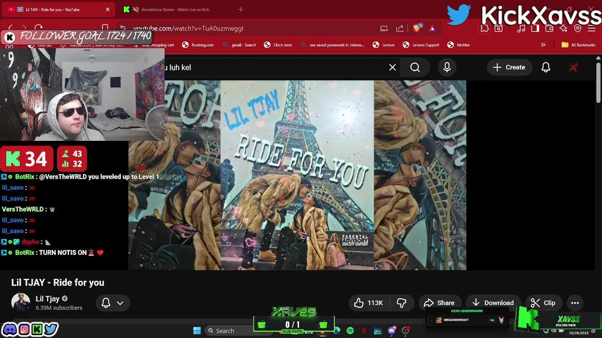Like the video with 113K likes
This screenshot has width=602, height=338.
[369, 303]
